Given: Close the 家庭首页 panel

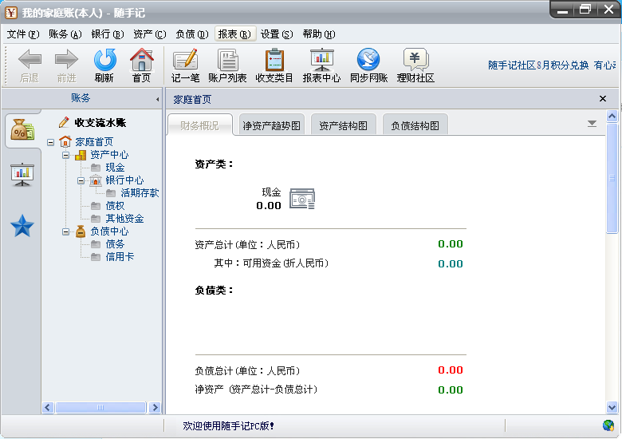Looking at the screenshot, I should [x=603, y=99].
